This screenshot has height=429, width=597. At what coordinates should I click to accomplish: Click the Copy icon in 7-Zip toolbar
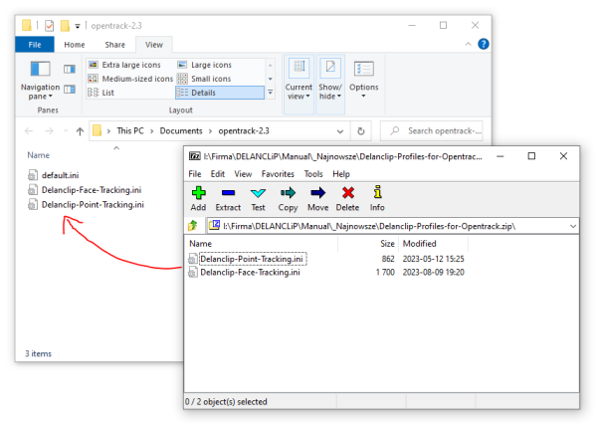pos(288,199)
